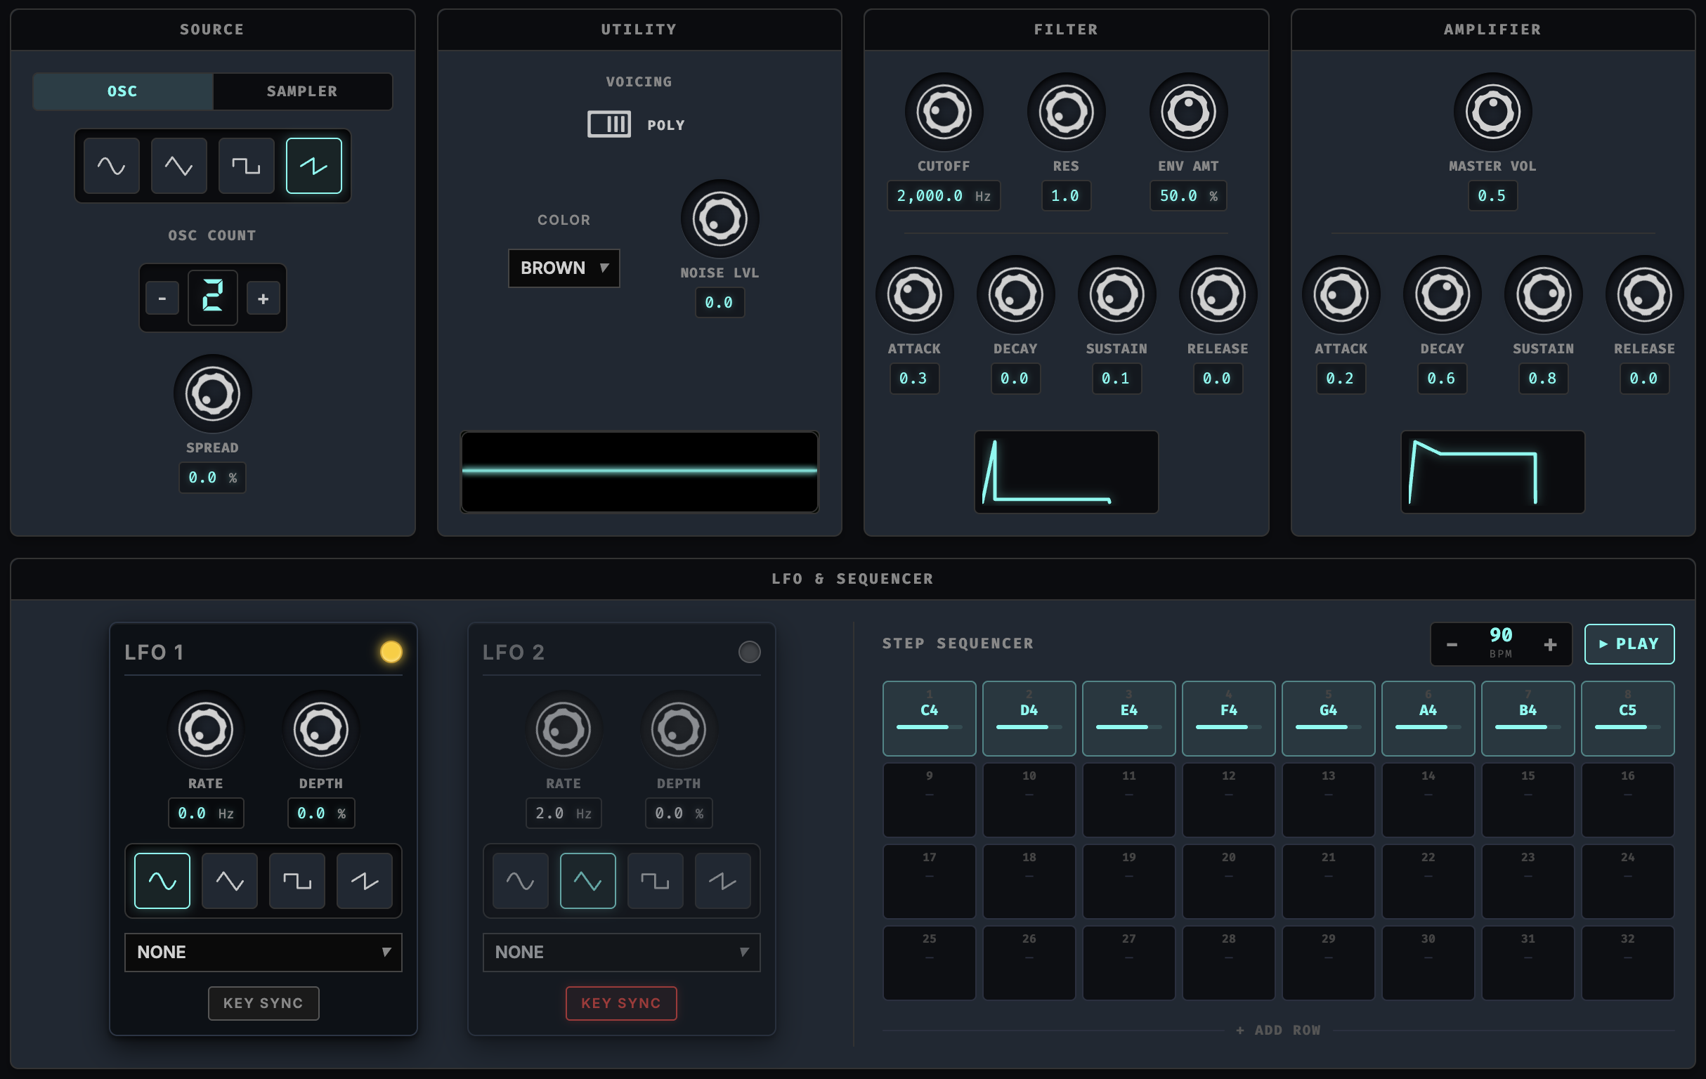Choose LFO 2 sawtooth wave shape

(x=722, y=881)
